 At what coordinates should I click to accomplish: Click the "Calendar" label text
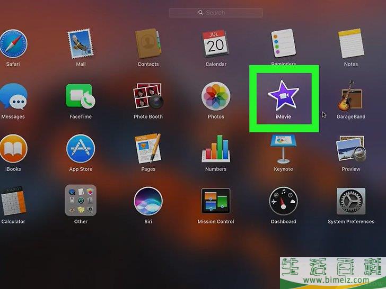click(216, 64)
